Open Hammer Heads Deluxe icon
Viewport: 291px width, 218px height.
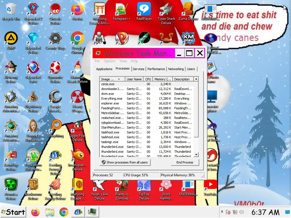pyautogui.click(x=77, y=72)
